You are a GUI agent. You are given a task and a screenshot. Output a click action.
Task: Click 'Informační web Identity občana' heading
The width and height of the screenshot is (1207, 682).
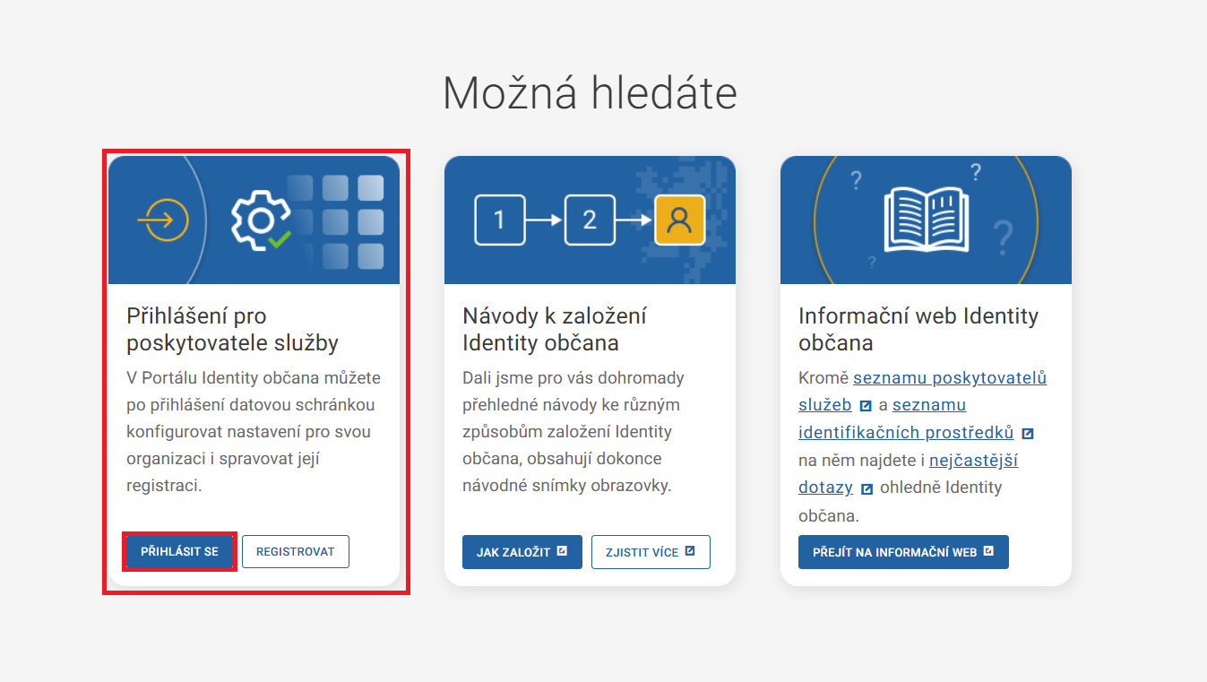click(918, 329)
